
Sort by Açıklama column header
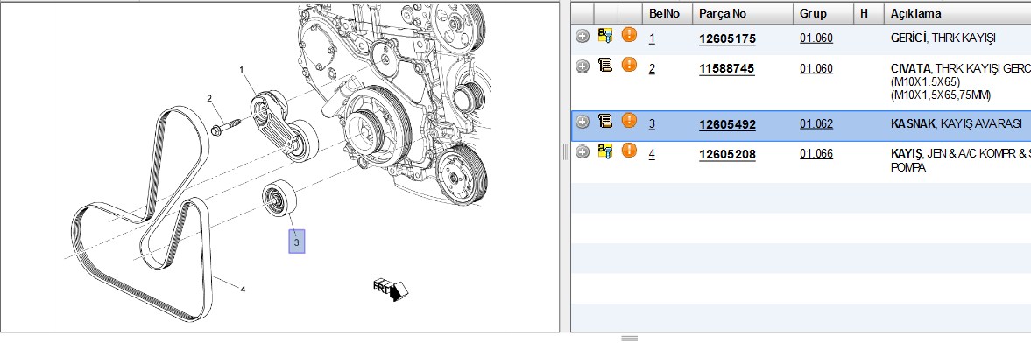click(x=957, y=13)
